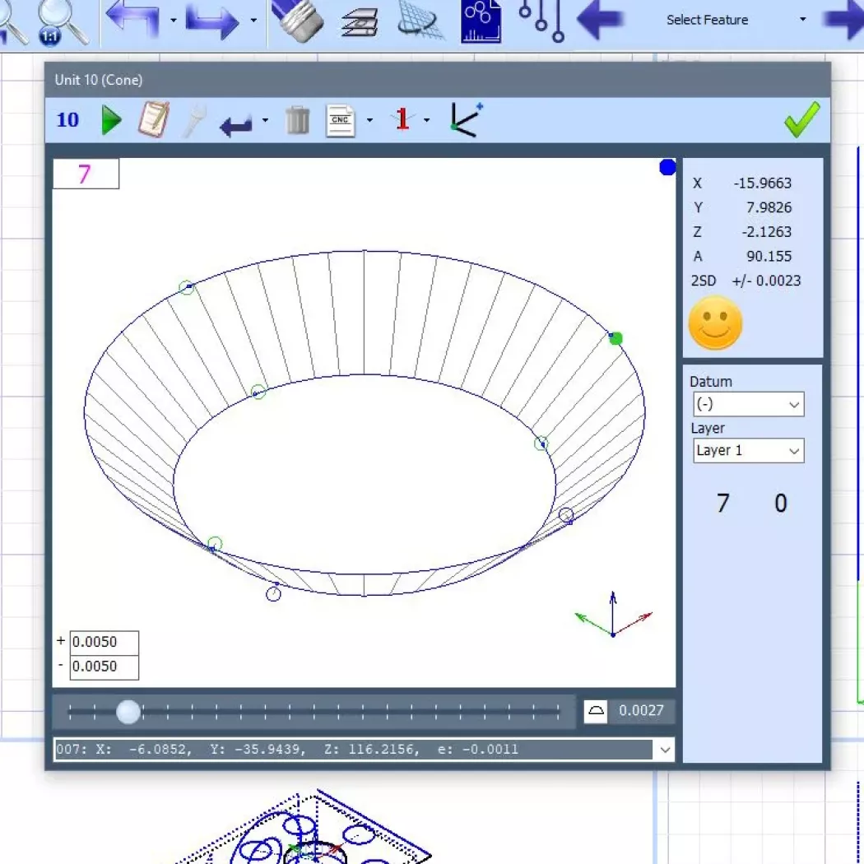This screenshot has height=864, width=864.
Task: Open the Layer 1 dropdown
Action: 792,451
